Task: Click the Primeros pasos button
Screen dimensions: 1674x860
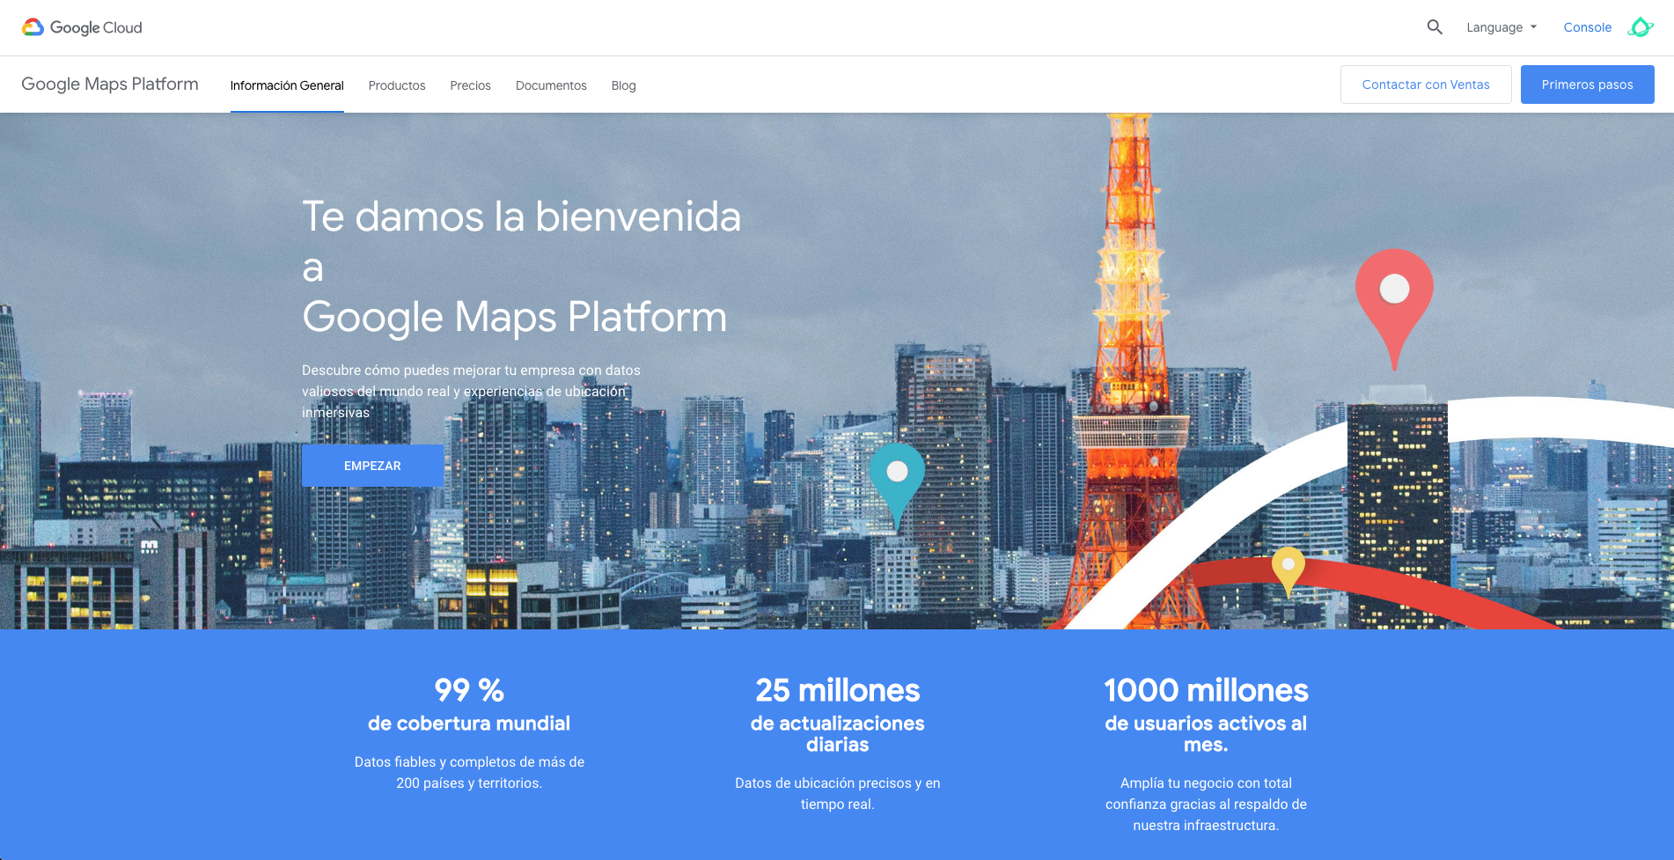Action: [x=1587, y=85]
